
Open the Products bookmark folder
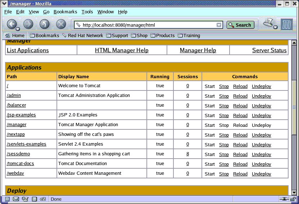tap(163, 36)
